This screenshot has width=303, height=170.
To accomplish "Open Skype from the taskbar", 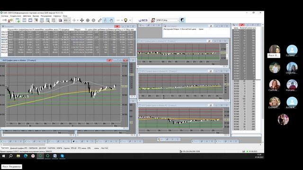I will tap(62, 156).
